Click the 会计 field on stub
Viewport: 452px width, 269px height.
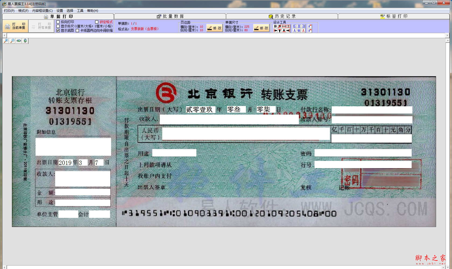click(100, 214)
